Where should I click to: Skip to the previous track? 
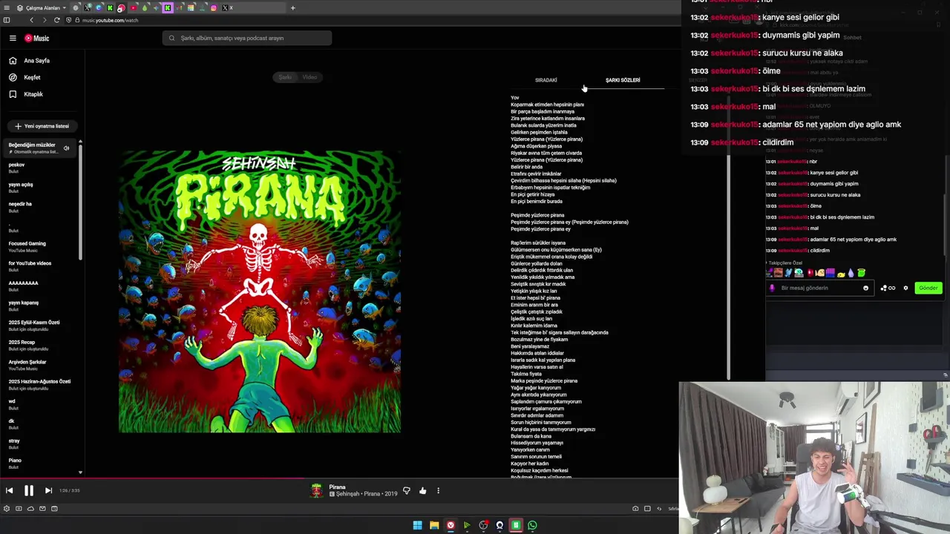coord(9,490)
